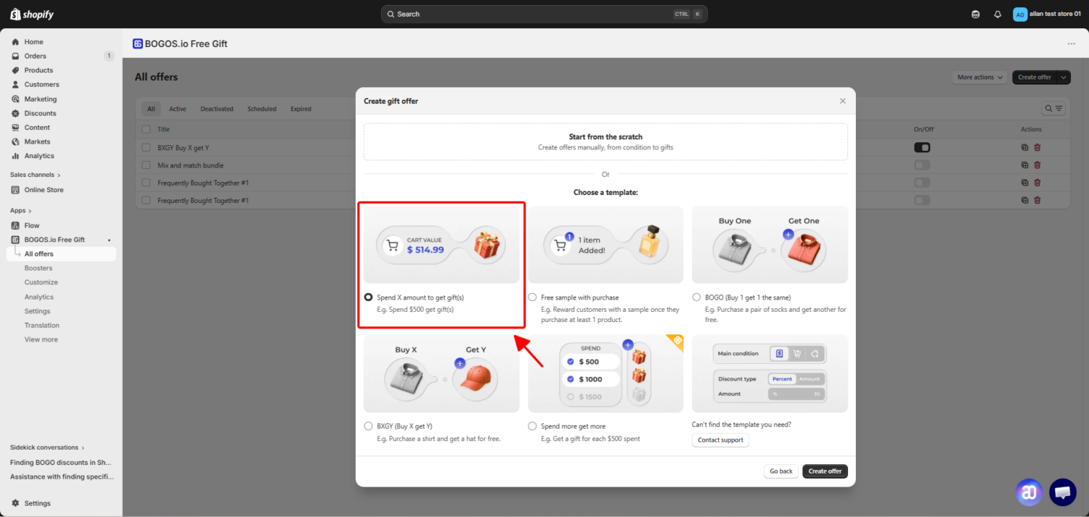1089x517 pixels.
Task: Expand the More actions dropdown
Action: pos(979,78)
